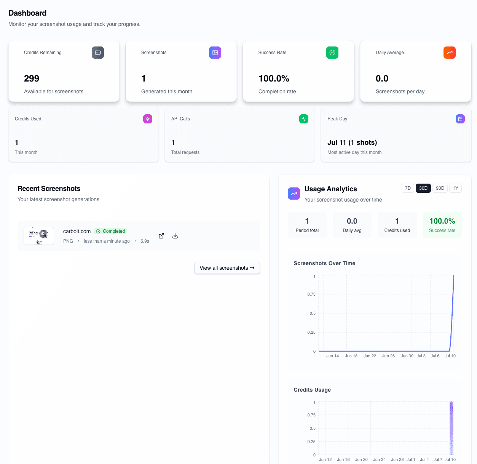Image resolution: width=477 pixels, height=464 pixels.
Task: Select the 30D analytics range
Action: tap(423, 188)
